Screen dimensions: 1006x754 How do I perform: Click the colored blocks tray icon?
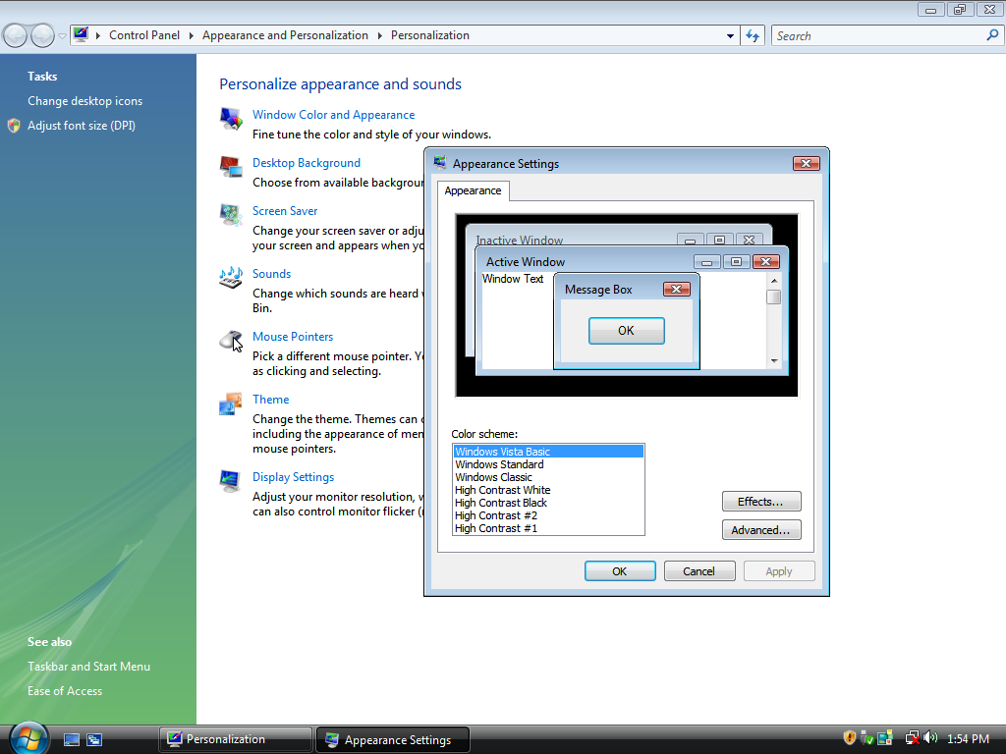pyautogui.click(x=885, y=738)
